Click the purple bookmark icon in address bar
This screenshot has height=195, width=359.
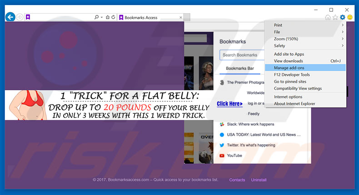[28, 17]
